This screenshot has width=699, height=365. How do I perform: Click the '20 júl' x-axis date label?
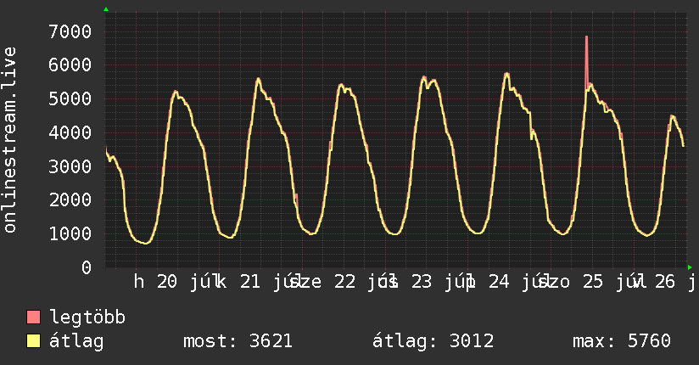click(187, 282)
